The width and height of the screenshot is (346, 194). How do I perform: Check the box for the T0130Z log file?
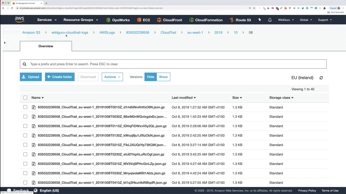click(x=25, y=136)
